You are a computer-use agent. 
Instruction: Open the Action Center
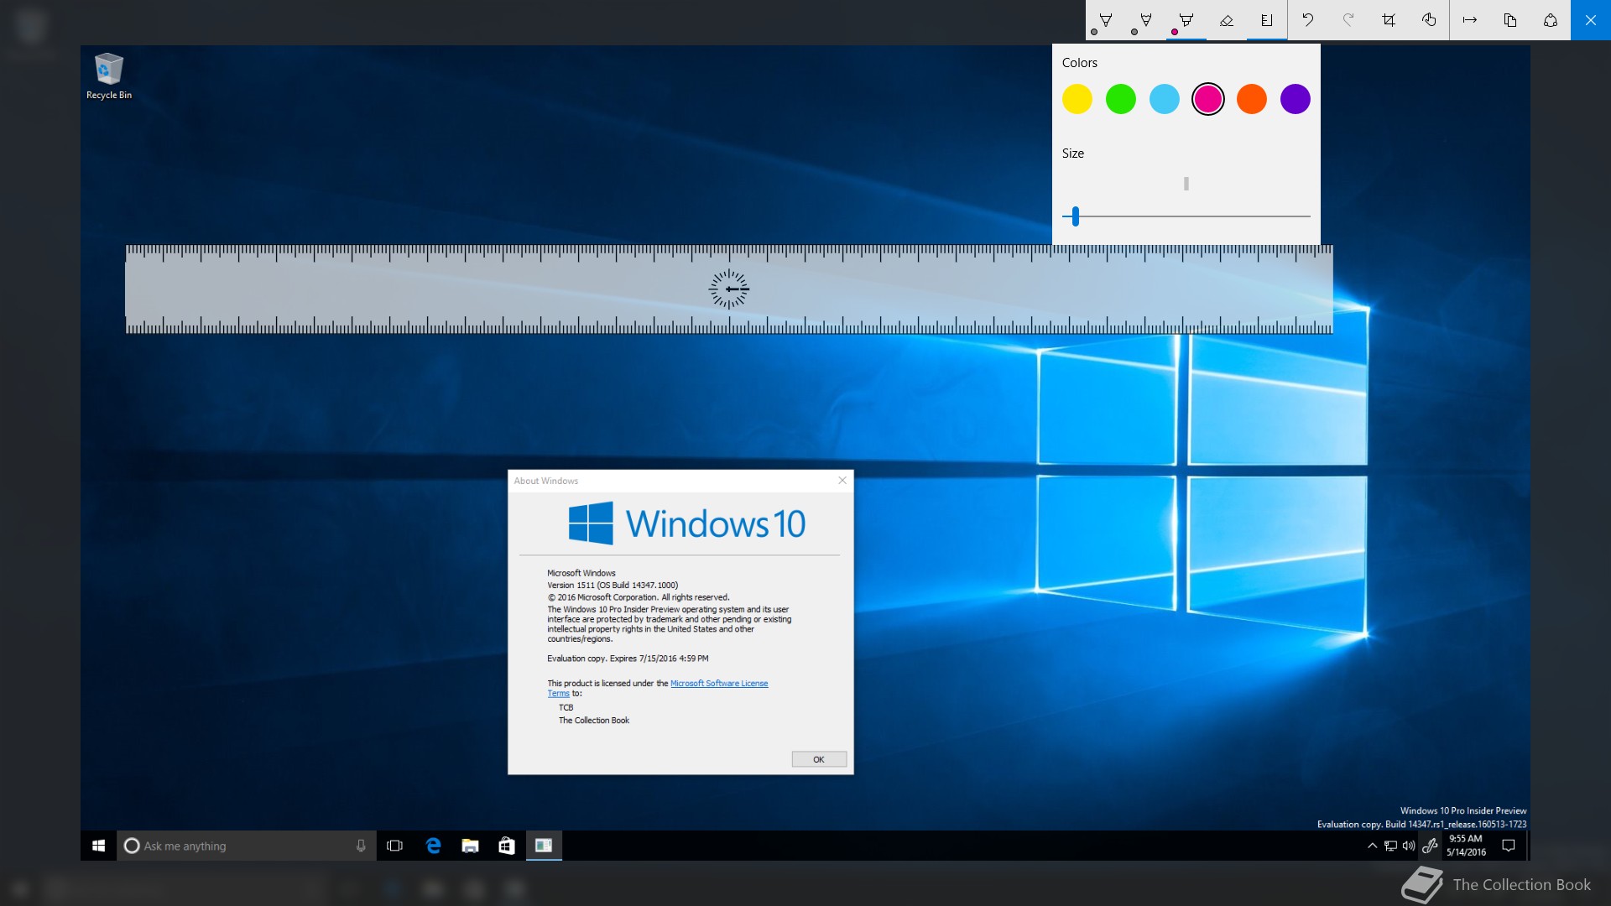[1509, 846]
